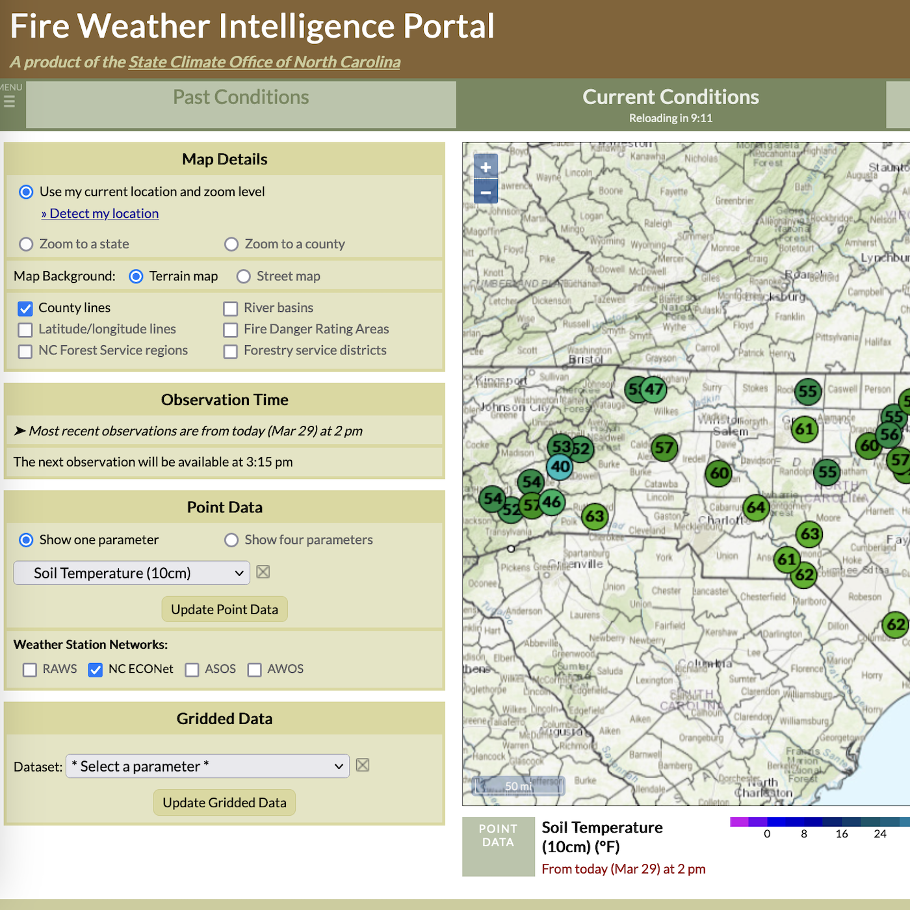
Task: Click the 50 mi scale bar
Action: click(x=518, y=786)
